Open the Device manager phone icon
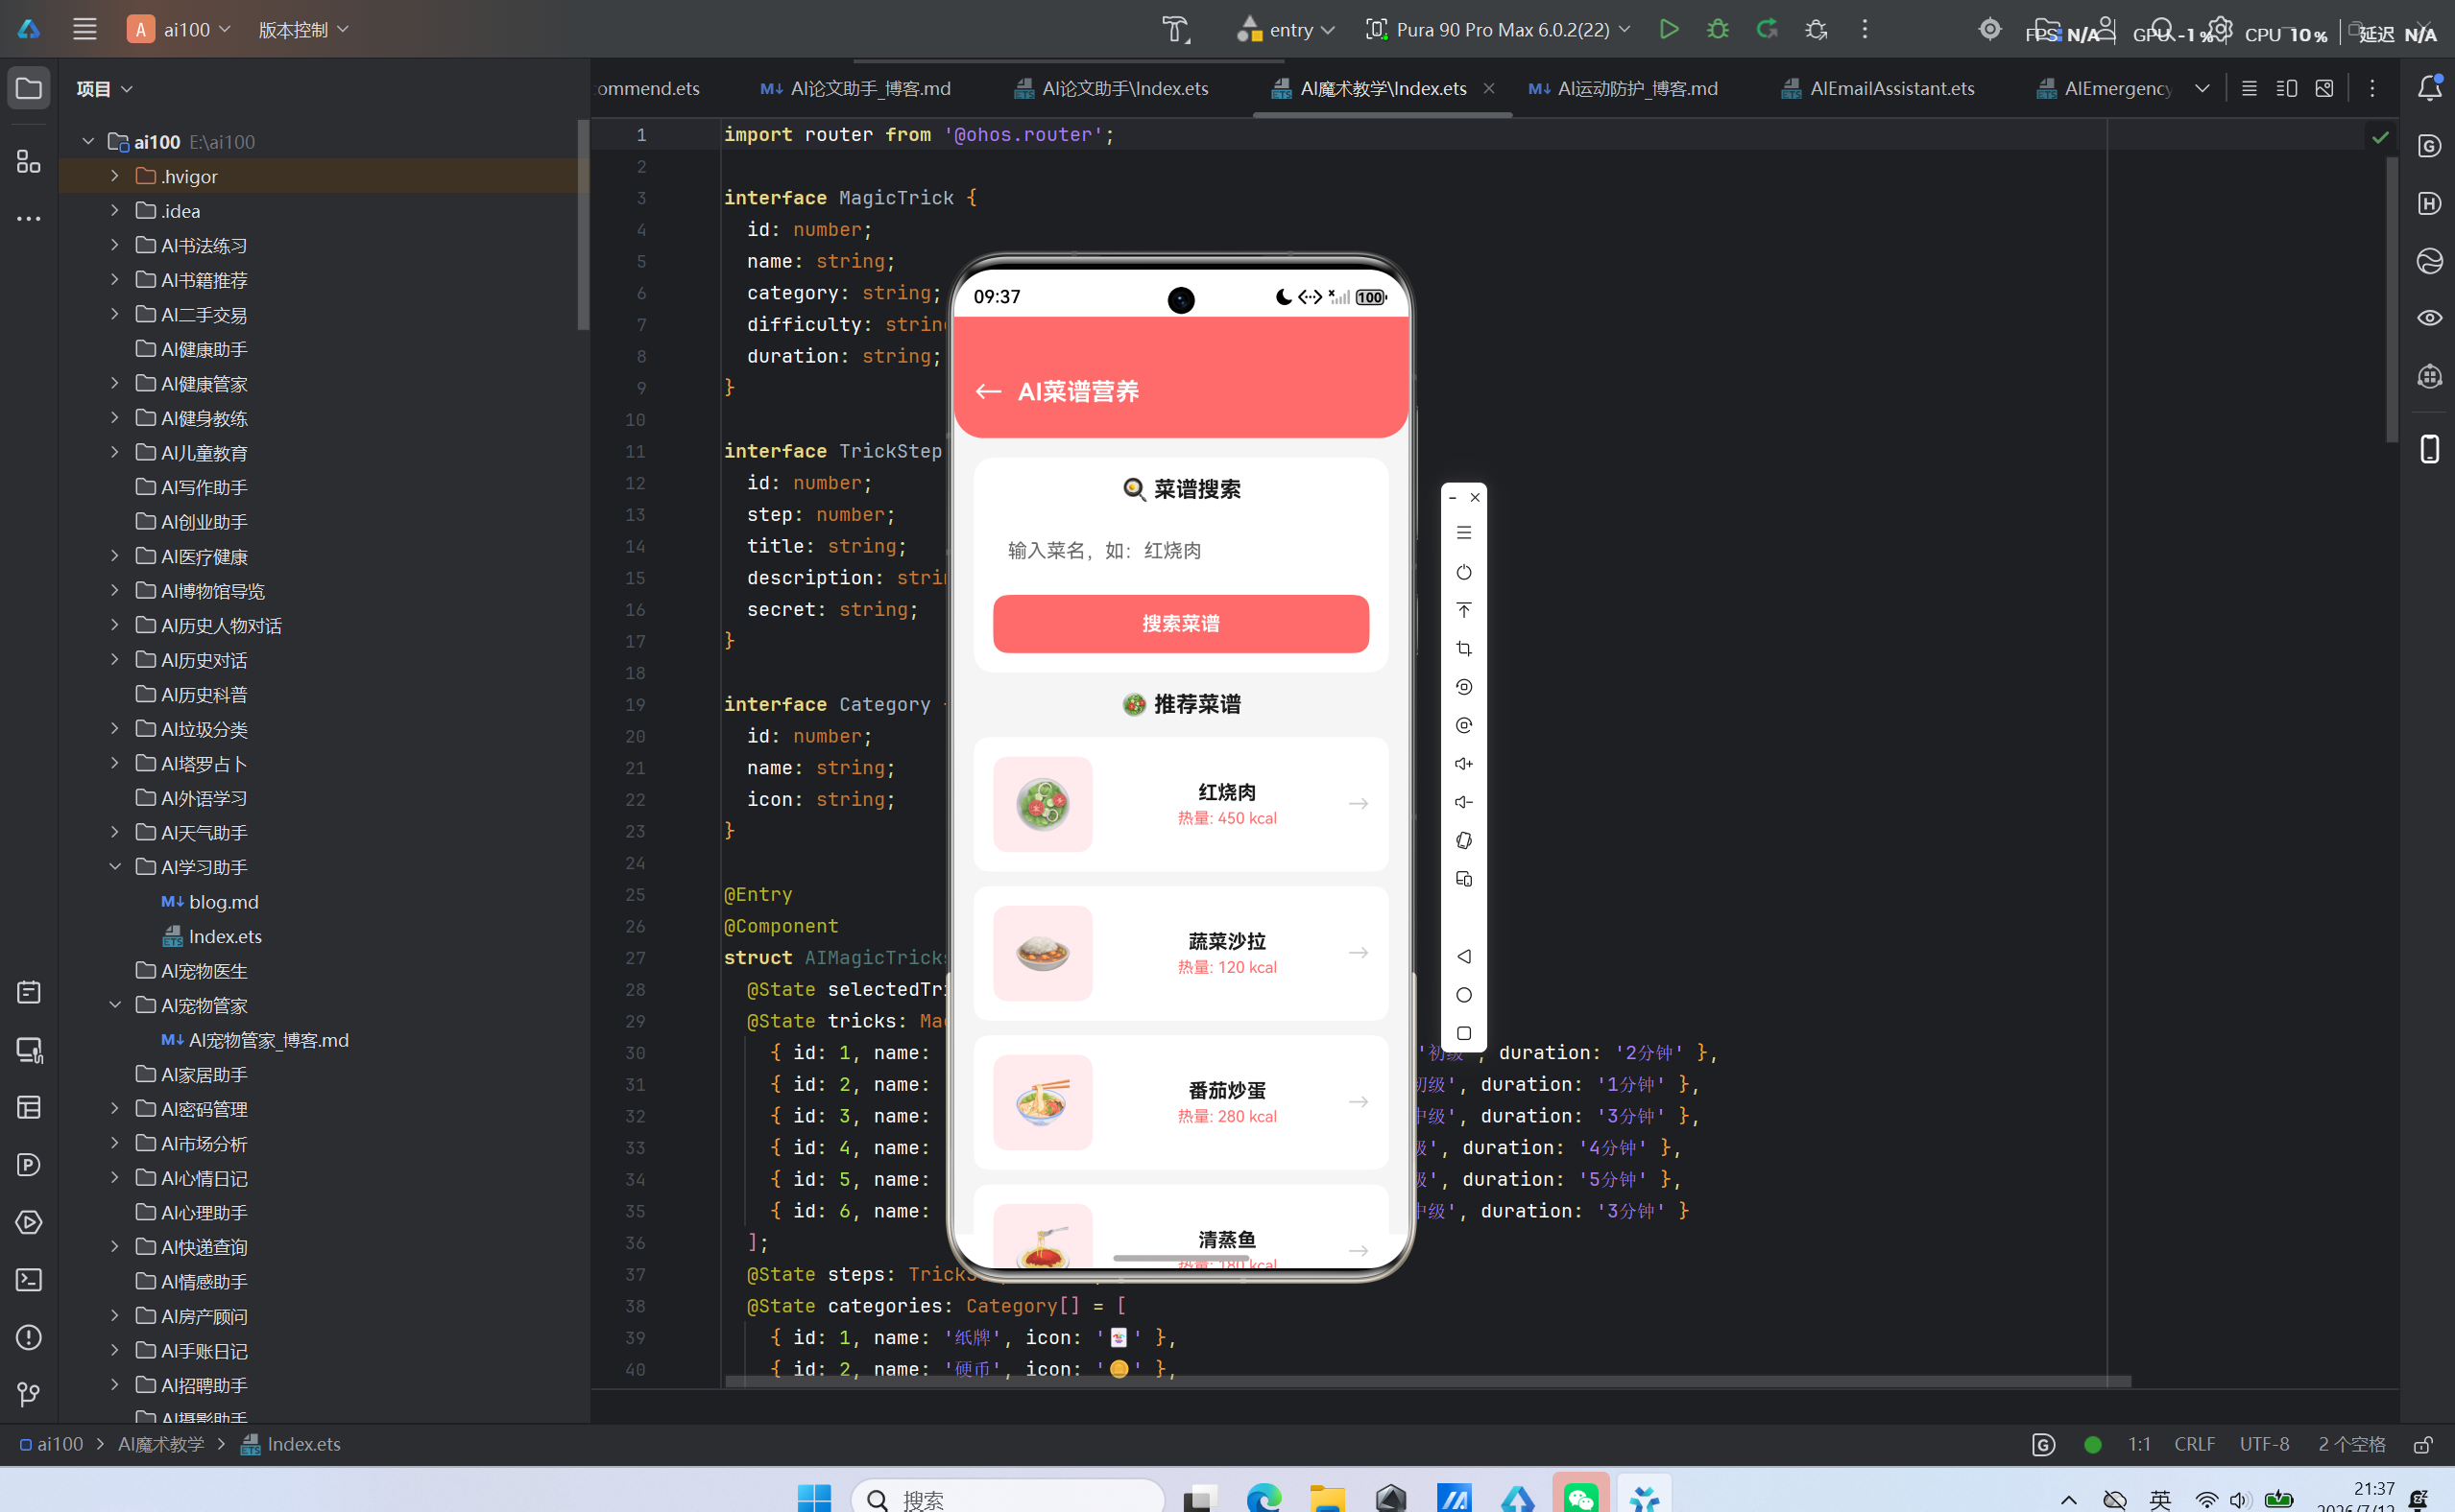The height and width of the screenshot is (1512, 2455). point(2429,449)
